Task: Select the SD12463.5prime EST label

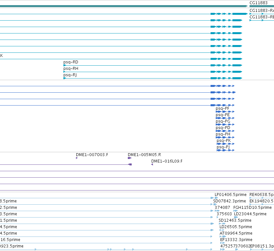Action: [x=235, y=221]
